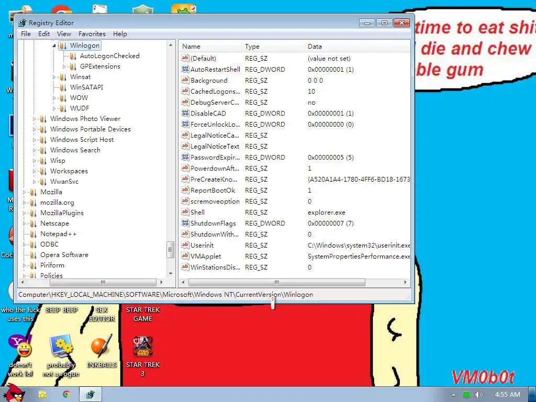Click values pane horizontal scroll-right arrow

[x=405, y=282]
